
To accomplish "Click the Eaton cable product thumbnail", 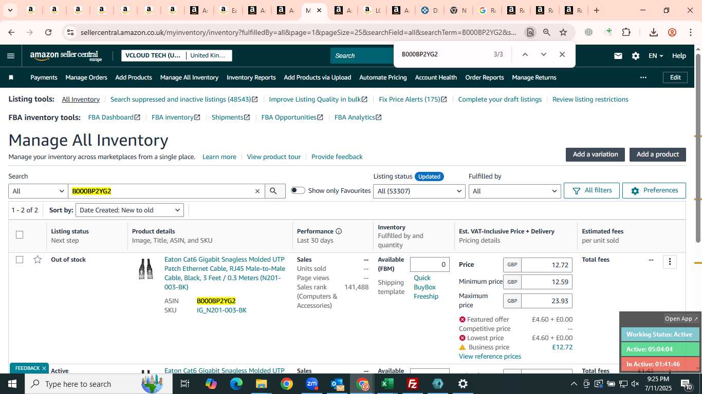I will click(146, 269).
